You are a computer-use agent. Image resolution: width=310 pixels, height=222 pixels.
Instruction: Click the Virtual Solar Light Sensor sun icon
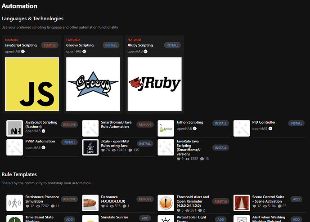(x=166, y=218)
